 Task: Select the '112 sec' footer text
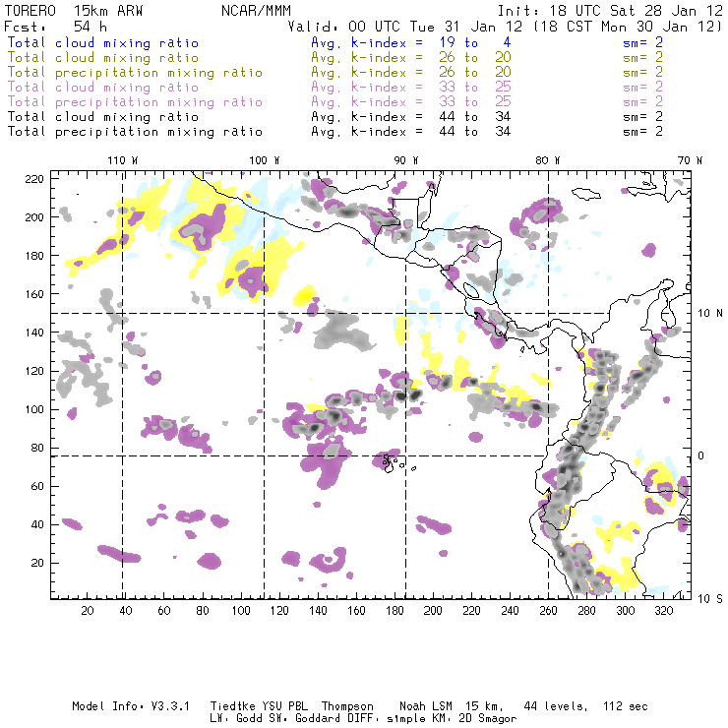point(626,706)
